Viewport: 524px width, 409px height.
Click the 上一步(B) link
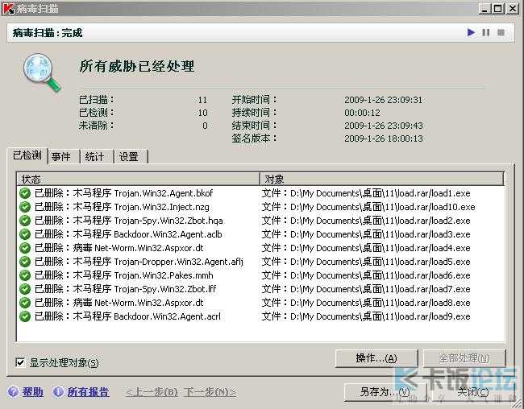tap(152, 392)
